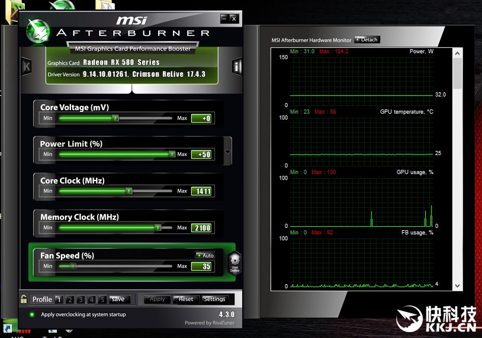Detach the hardware monitor window
The image size is (482, 338).
point(367,40)
